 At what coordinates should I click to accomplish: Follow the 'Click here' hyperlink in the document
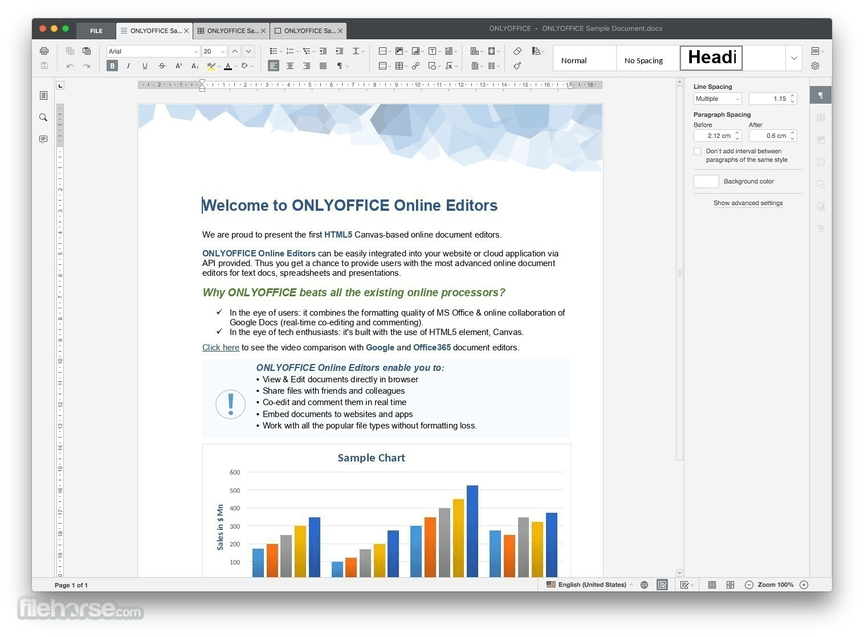221,348
